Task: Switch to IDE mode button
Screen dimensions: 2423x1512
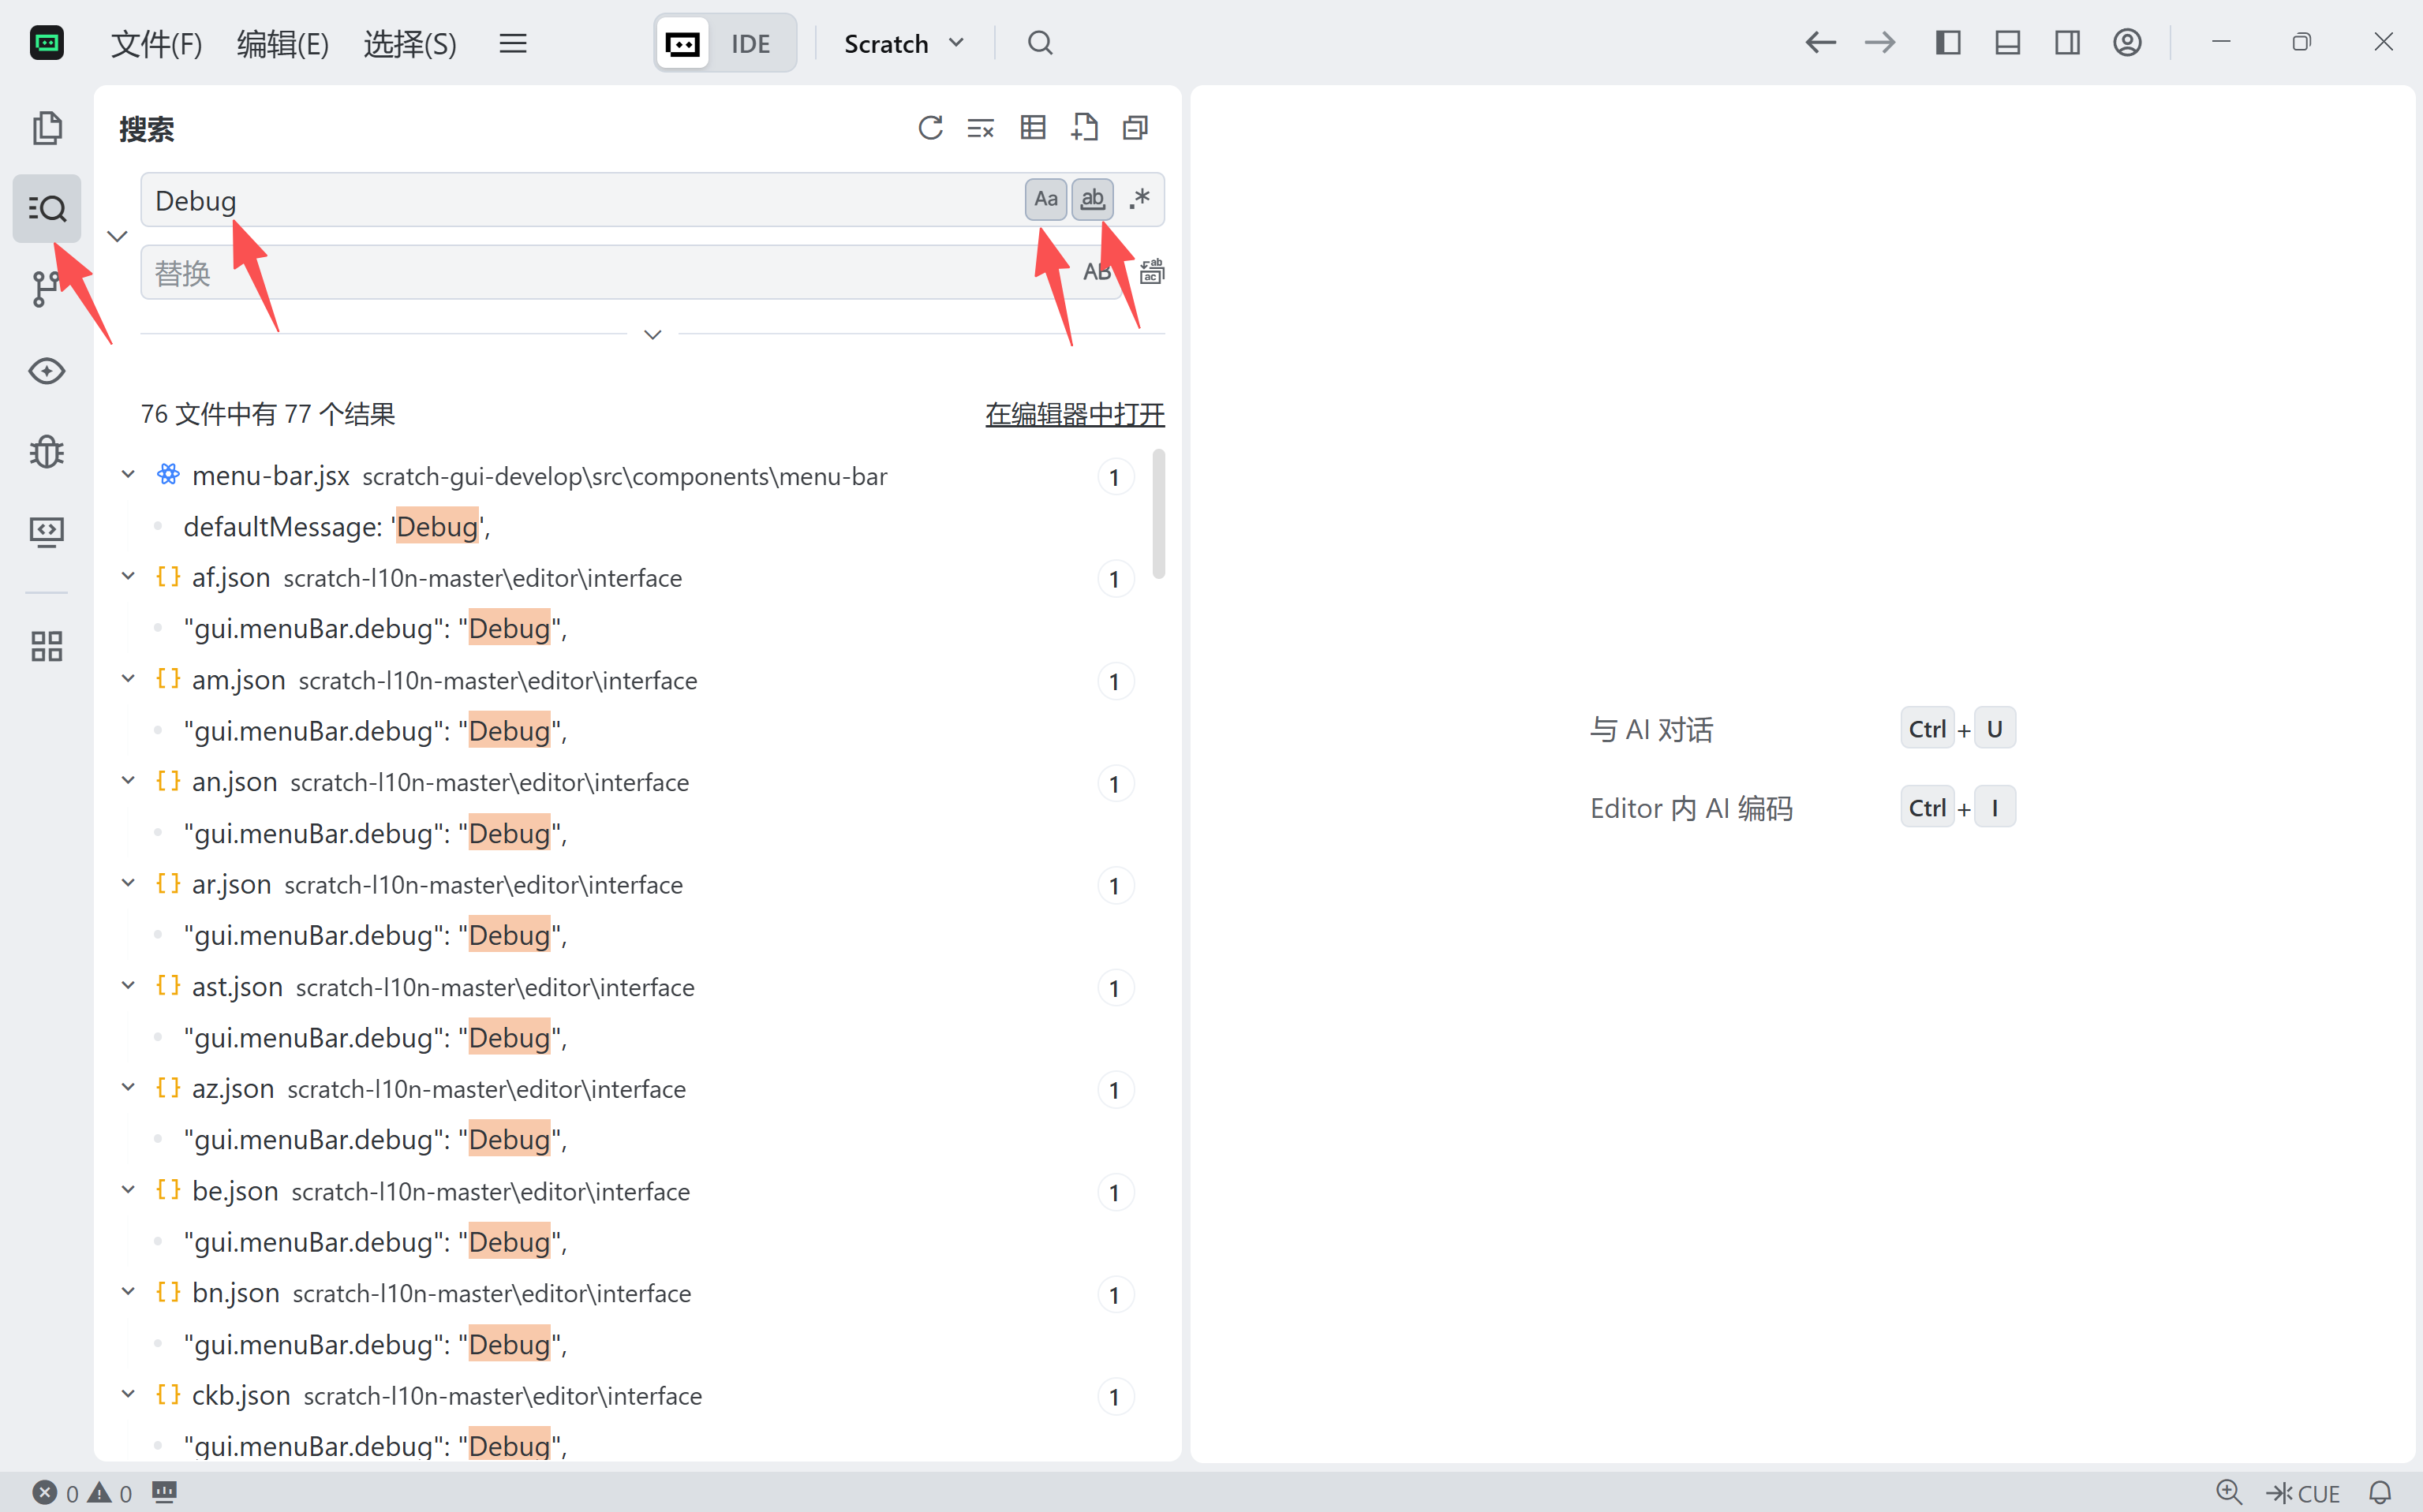Action: [750, 43]
